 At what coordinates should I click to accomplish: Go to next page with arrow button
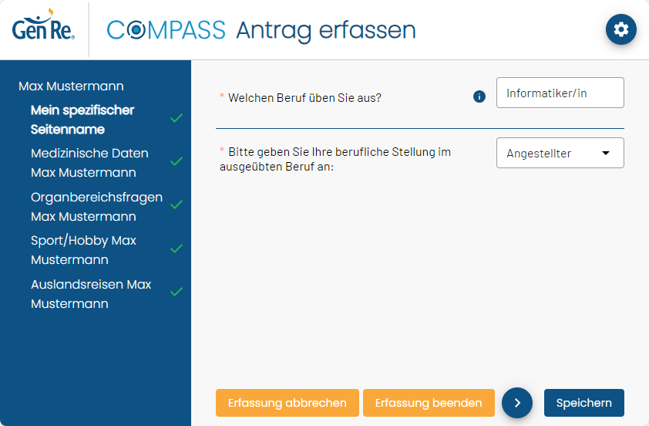point(517,403)
